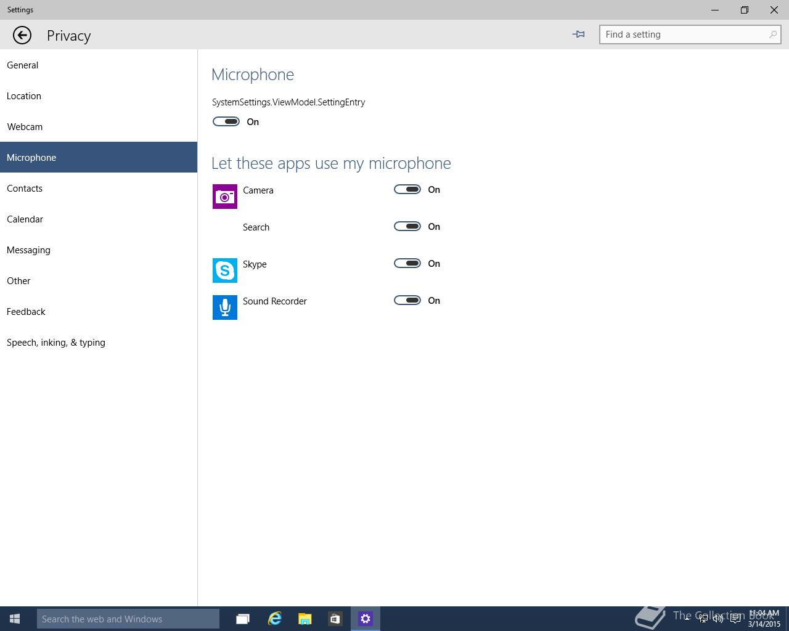Click the taskbar clock and date
Viewport: 789px width, 631px height.
(764, 619)
